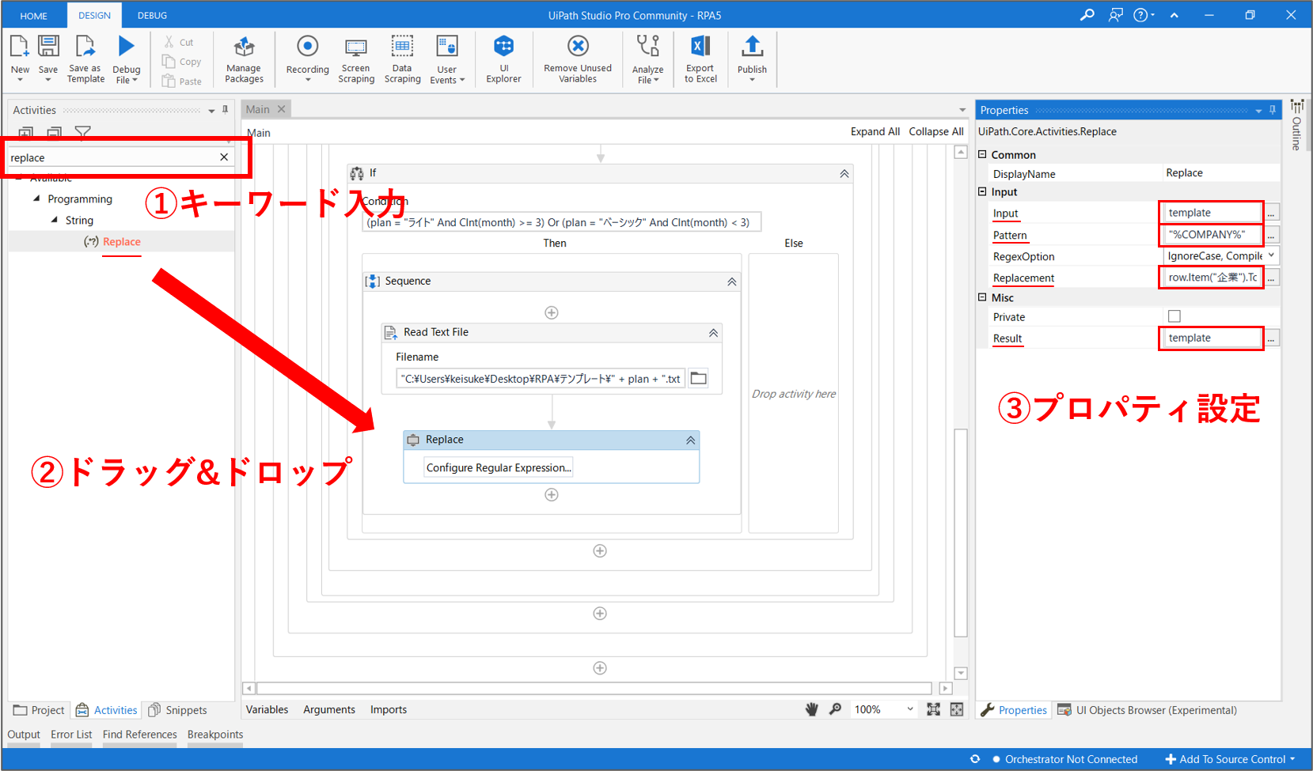Click Collapse All link
1313x771 pixels.
(x=935, y=132)
